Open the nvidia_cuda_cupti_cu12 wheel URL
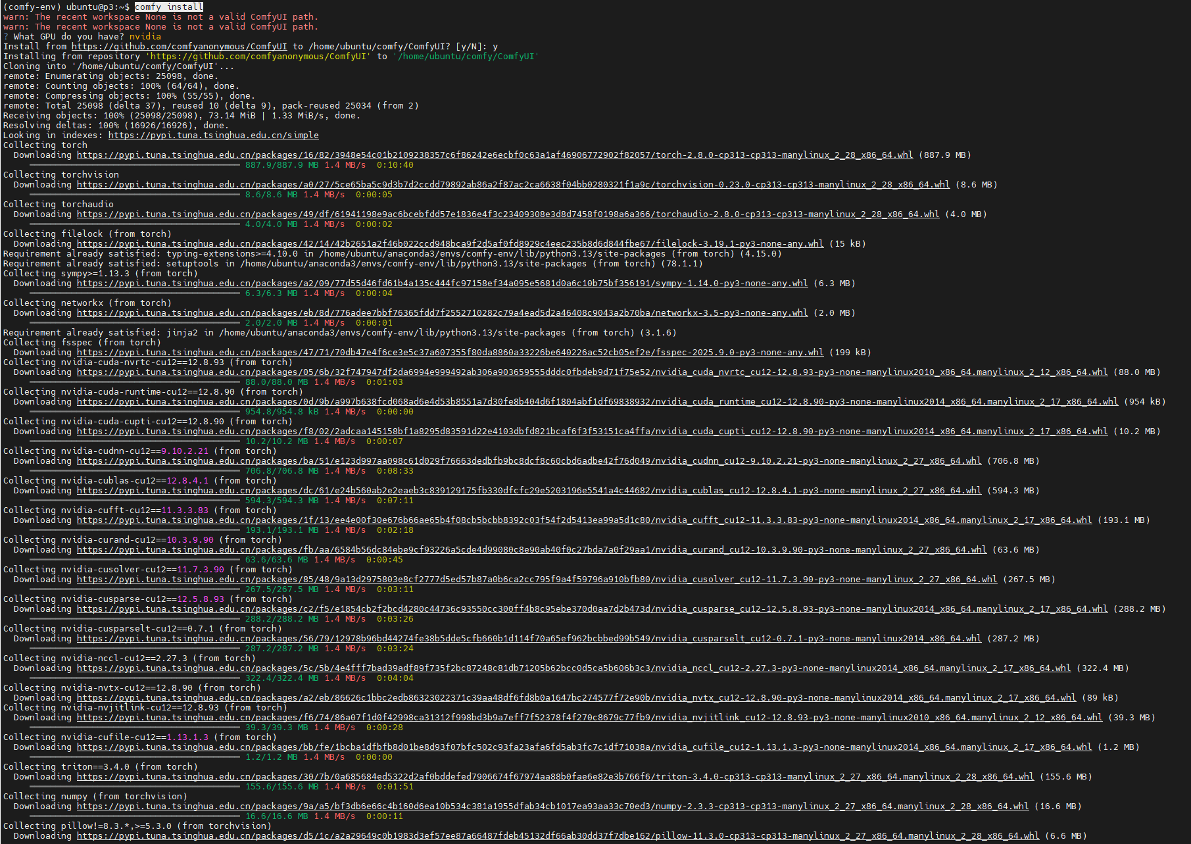The width and height of the screenshot is (1191, 844). pos(592,432)
